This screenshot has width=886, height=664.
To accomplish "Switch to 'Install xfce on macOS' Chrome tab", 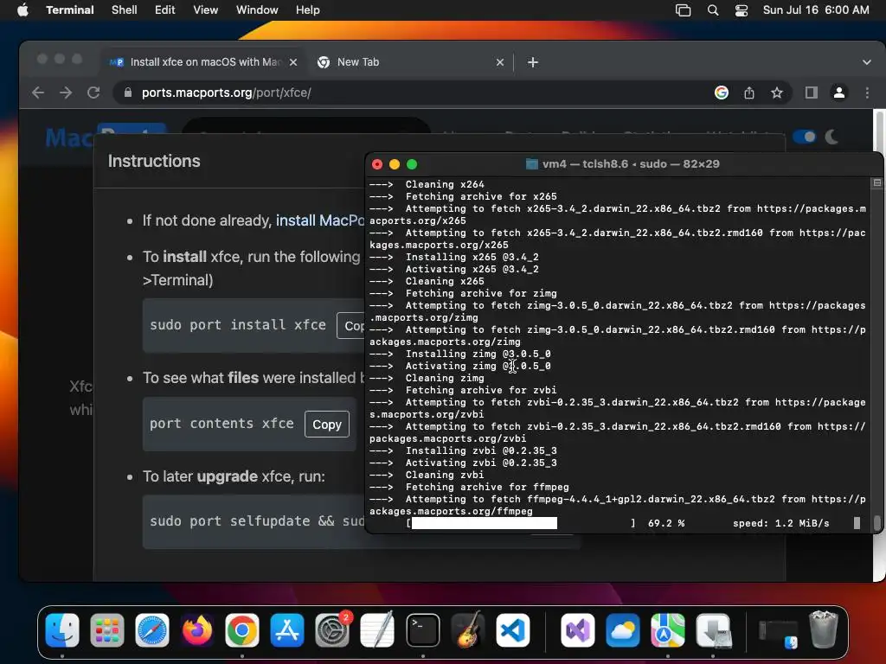I will pyautogui.click(x=204, y=62).
